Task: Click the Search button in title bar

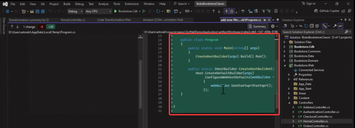Action: (181, 4)
